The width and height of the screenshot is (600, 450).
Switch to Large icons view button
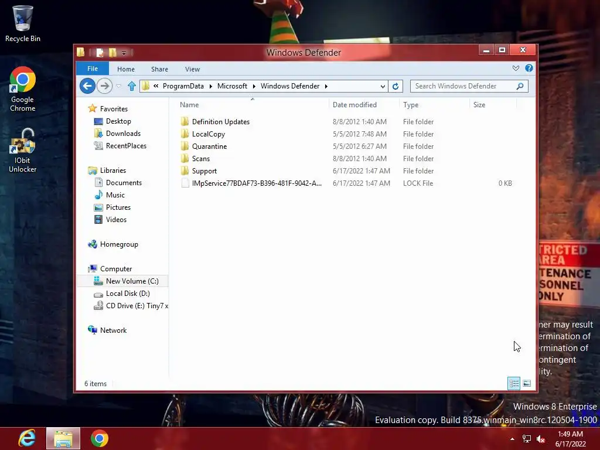(x=527, y=383)
